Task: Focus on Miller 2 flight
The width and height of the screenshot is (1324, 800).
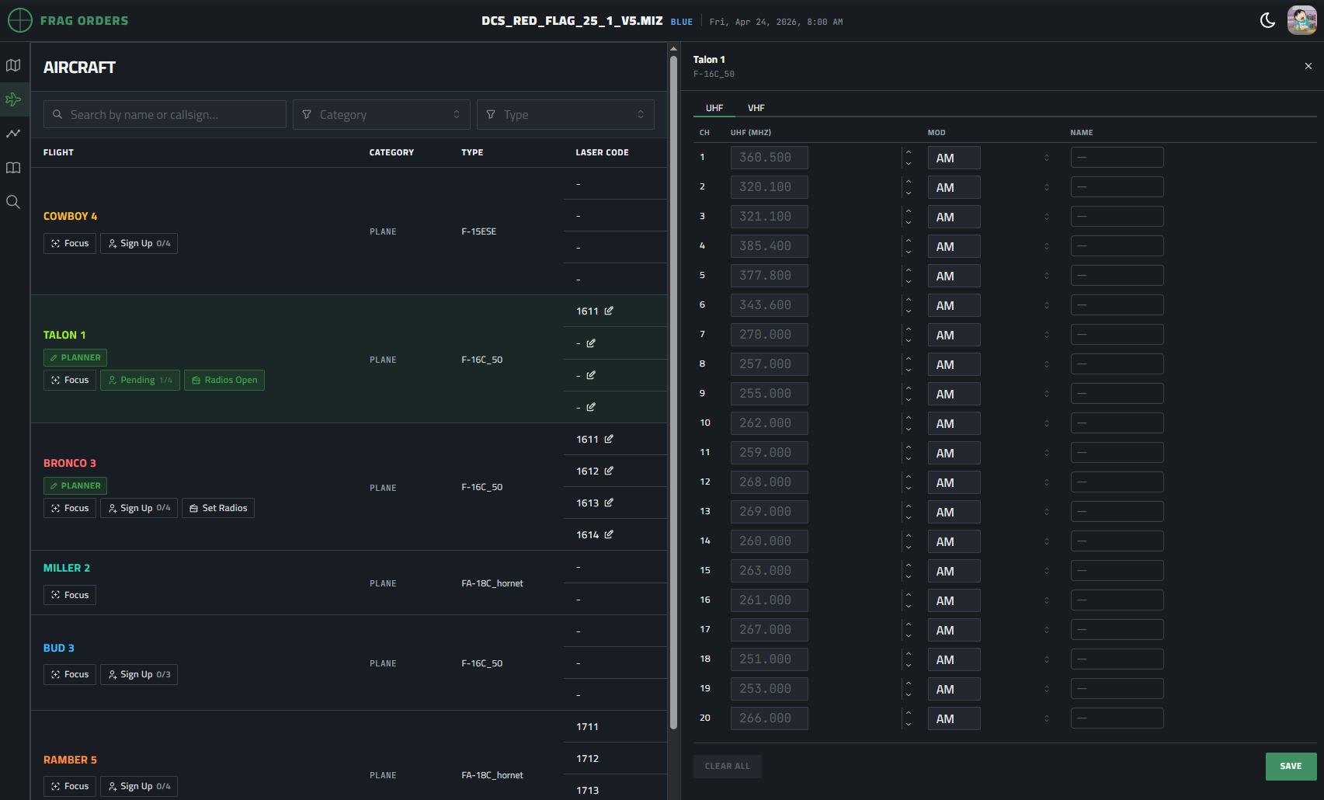Action: click(x=70, y=595)
